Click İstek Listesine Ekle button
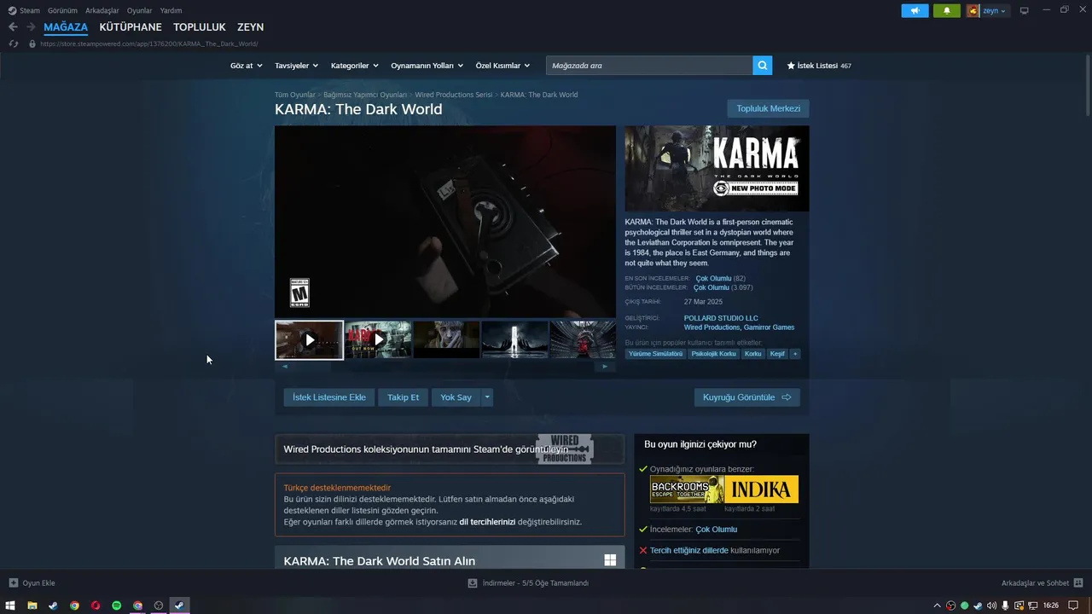1092x614 pixels. 329,397
